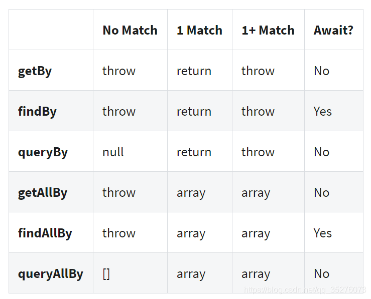Click Yes in the findAllBy row
371x299 pixels.
click(322, 233)
